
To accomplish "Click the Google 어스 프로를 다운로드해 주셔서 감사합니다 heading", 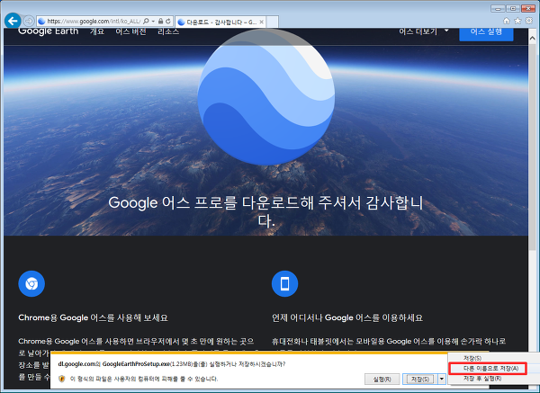I will 265,211.
